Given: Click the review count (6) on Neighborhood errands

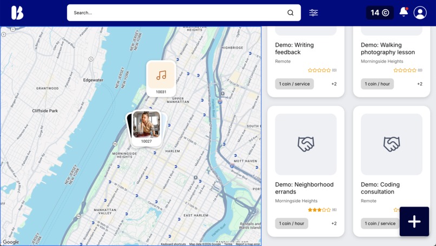Looking at the screenshot, I should pos(334,210).
